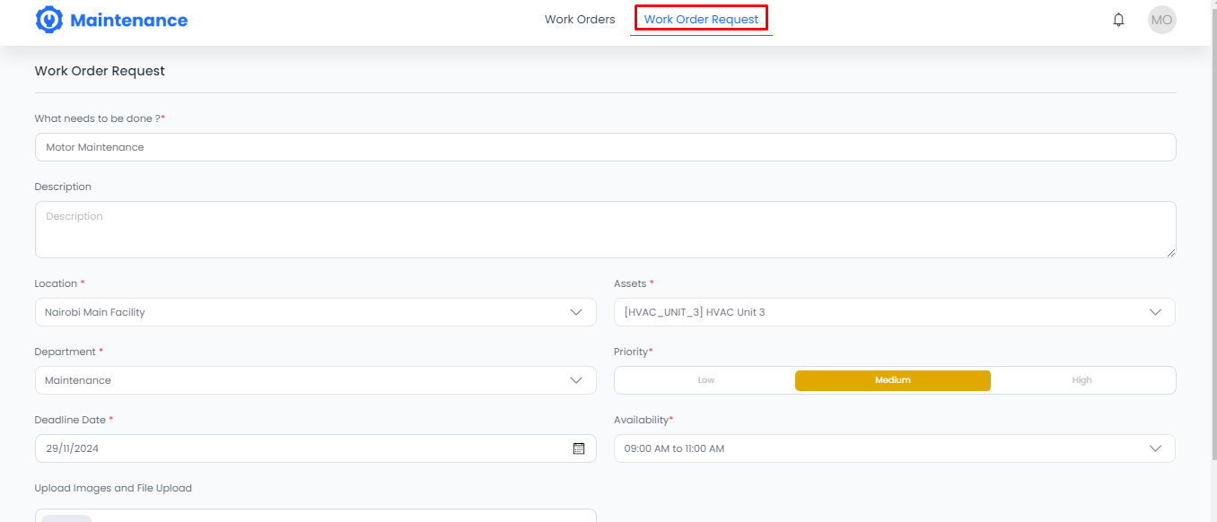The image size is (1217, 522).
Task: Set priority to Low
Action: tap(706, 380)
